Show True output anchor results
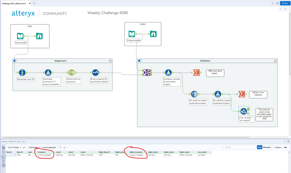 click(3, 157)
